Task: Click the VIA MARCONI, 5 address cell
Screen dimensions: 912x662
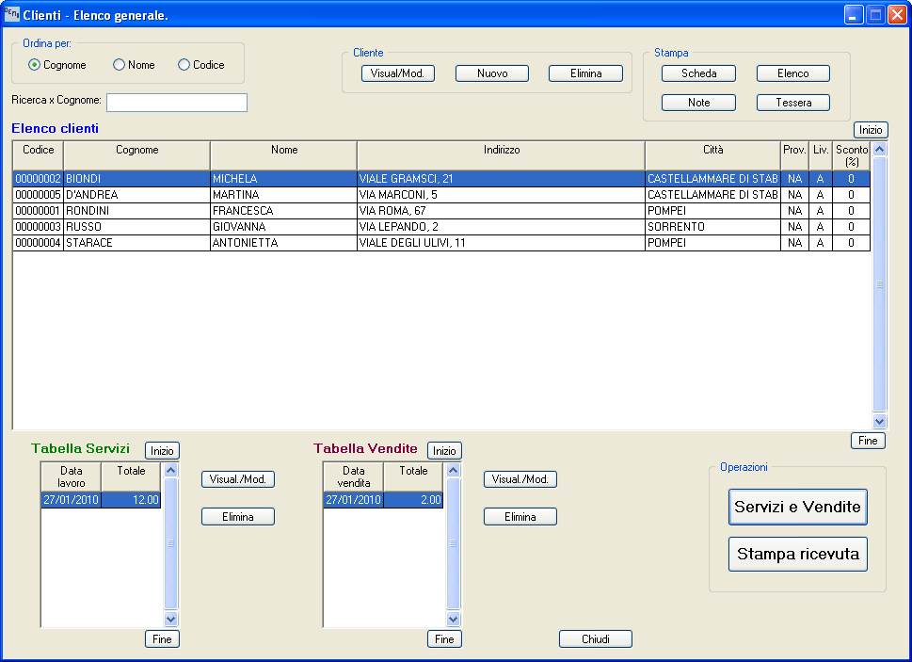Action: tap(501, 195)
